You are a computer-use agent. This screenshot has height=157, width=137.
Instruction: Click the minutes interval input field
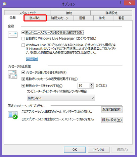84,86
